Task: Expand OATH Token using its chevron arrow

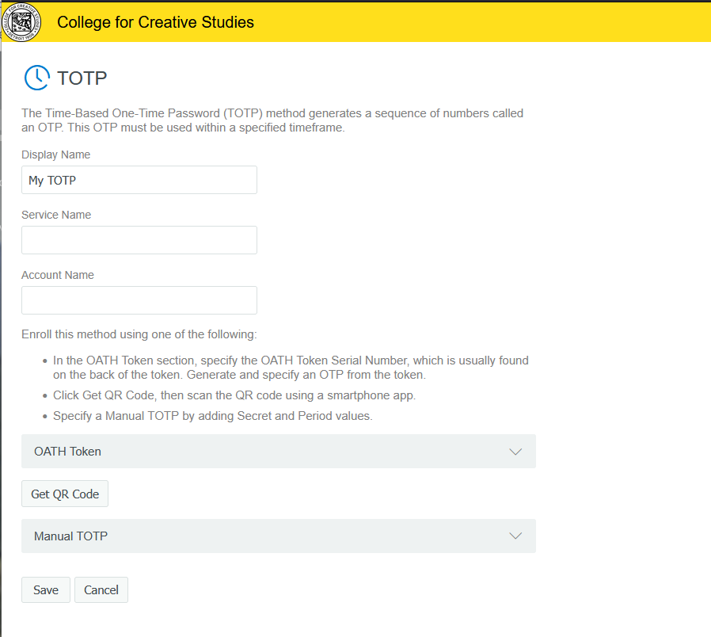Action: (515, 452)
